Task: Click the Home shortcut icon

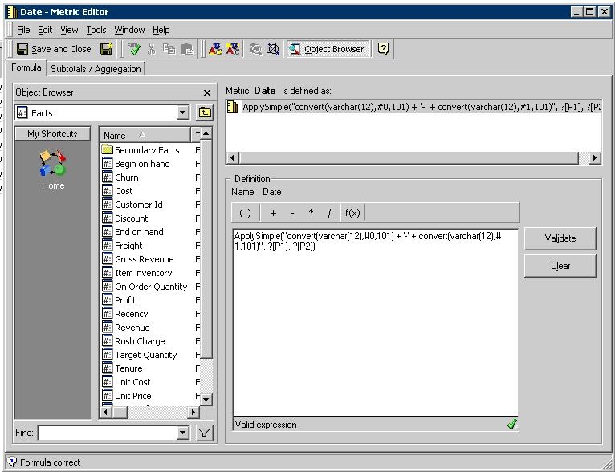Action: (53, 169)
